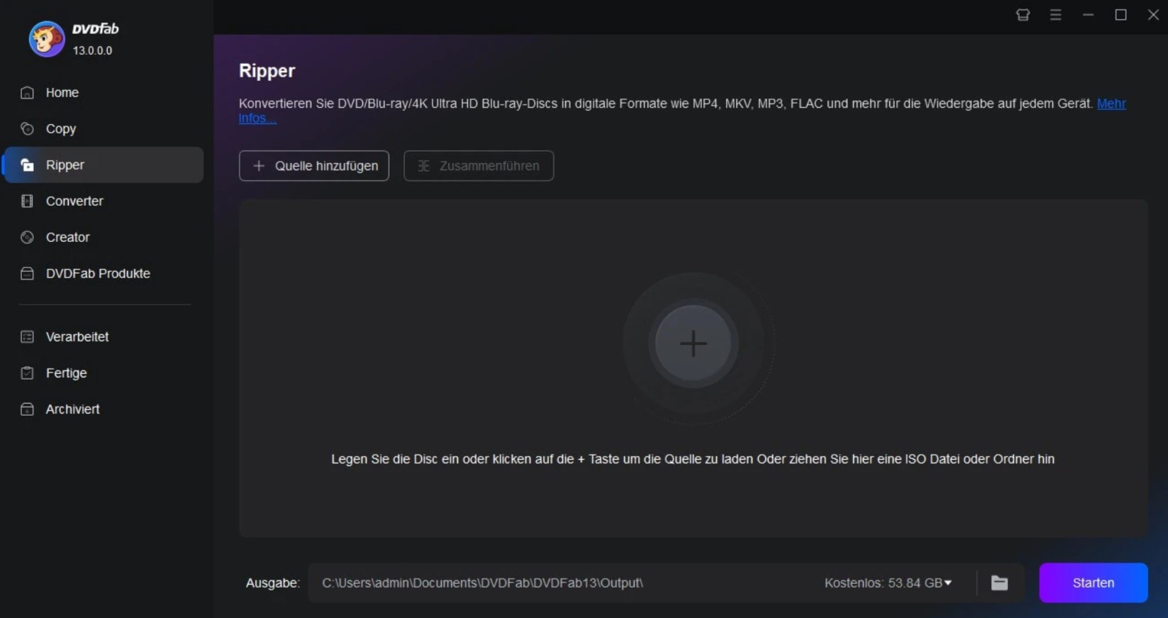View the Verarbeitet task list
This screenshot has width=1168, height=618.
pos(104,336)
